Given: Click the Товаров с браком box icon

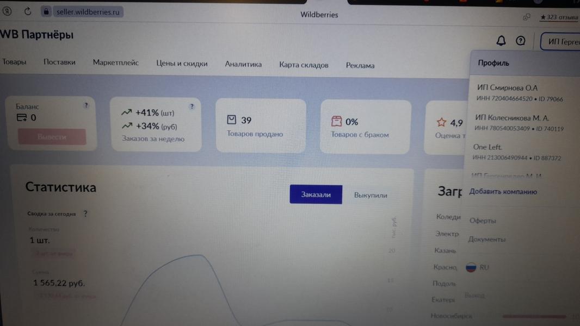Looking at the screenshot, I should click(336, 121).
